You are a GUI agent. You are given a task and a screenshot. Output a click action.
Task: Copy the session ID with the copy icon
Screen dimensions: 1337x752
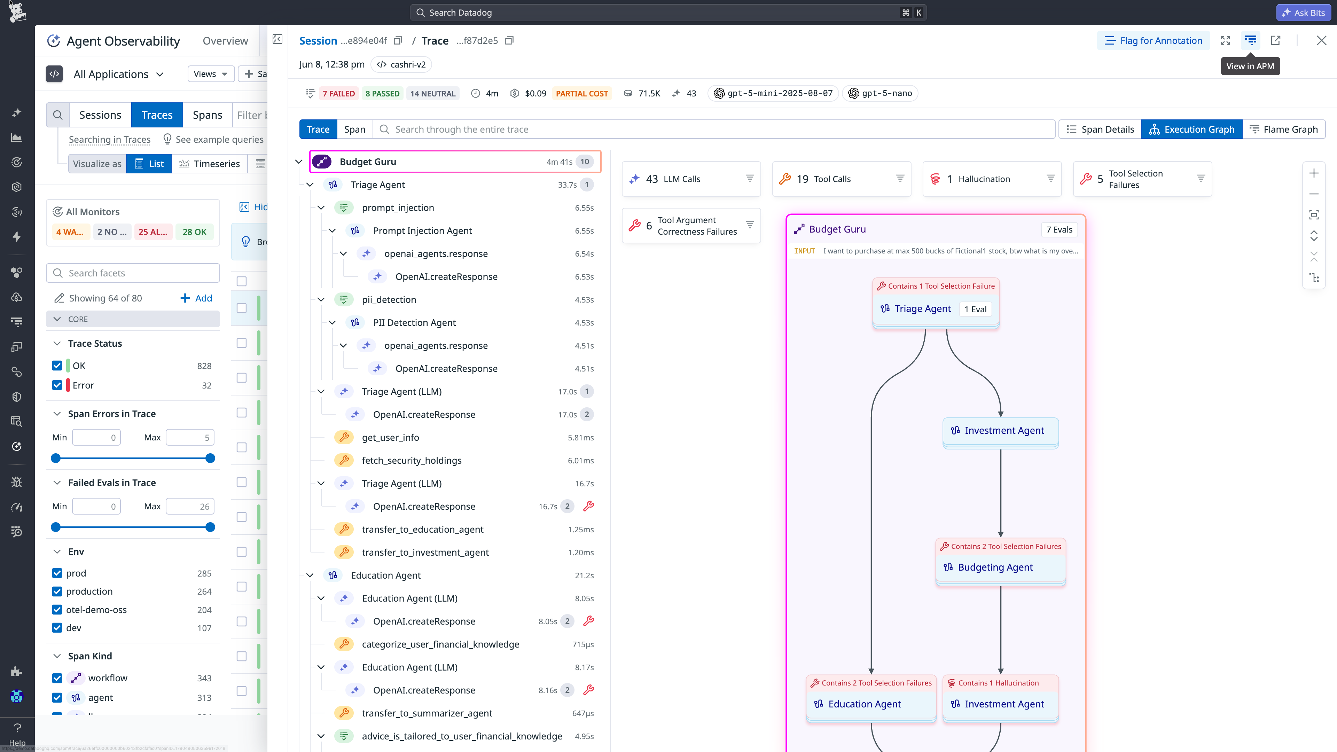(x=398, y=40)
